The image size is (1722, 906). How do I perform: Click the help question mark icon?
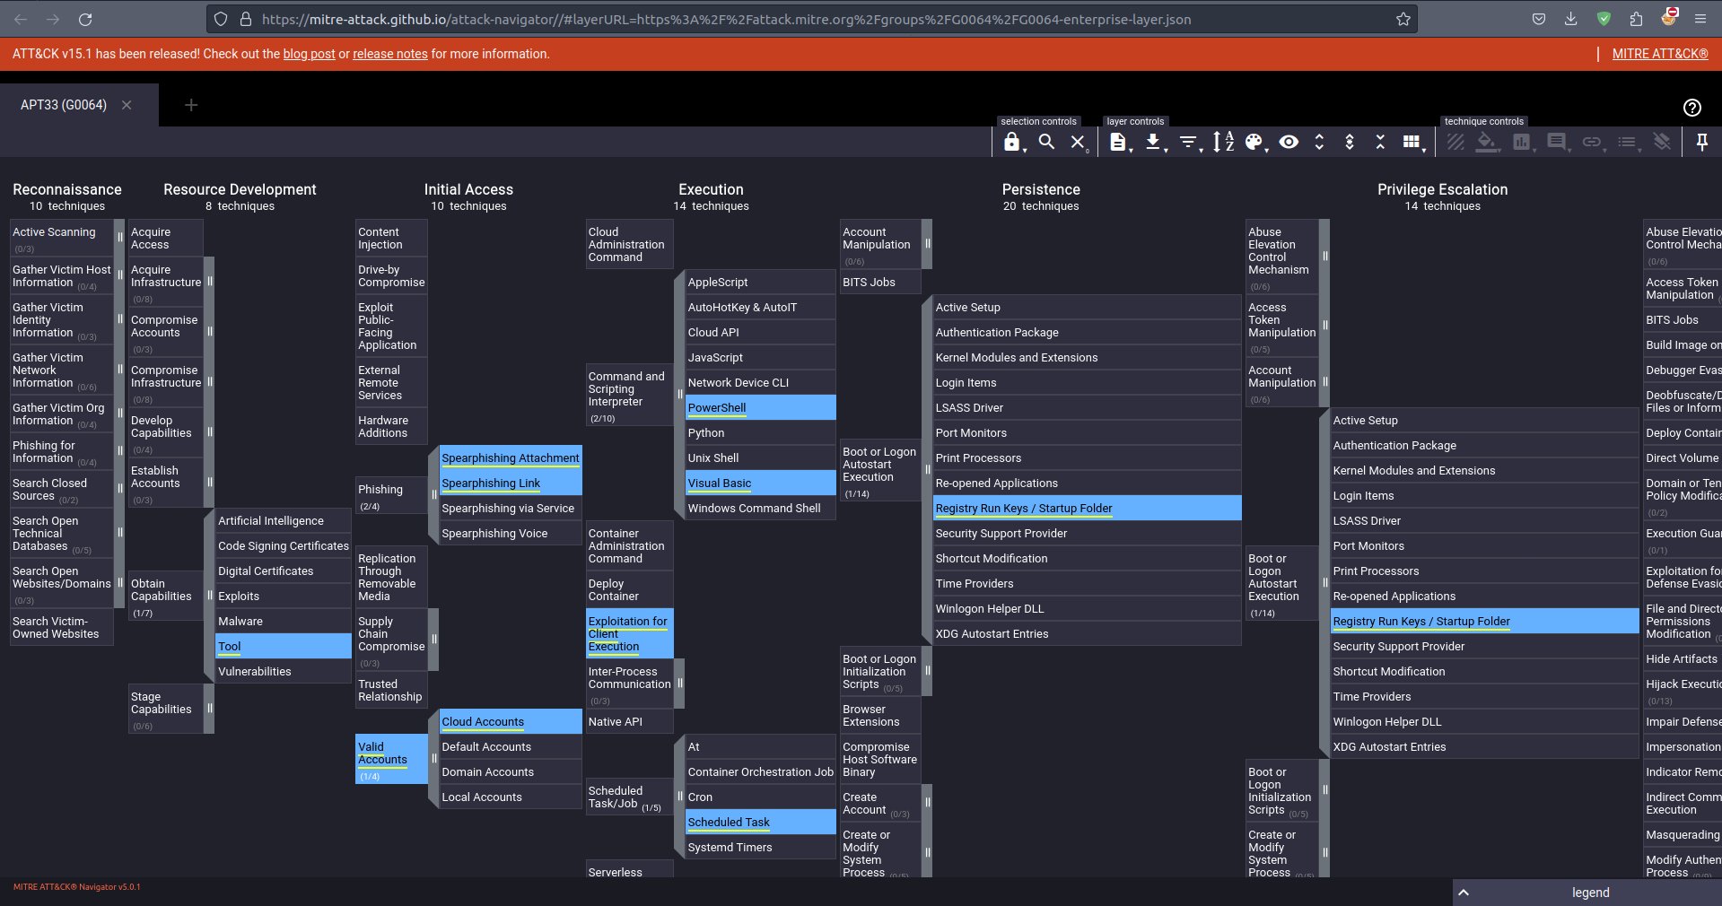click(1691, 108)
